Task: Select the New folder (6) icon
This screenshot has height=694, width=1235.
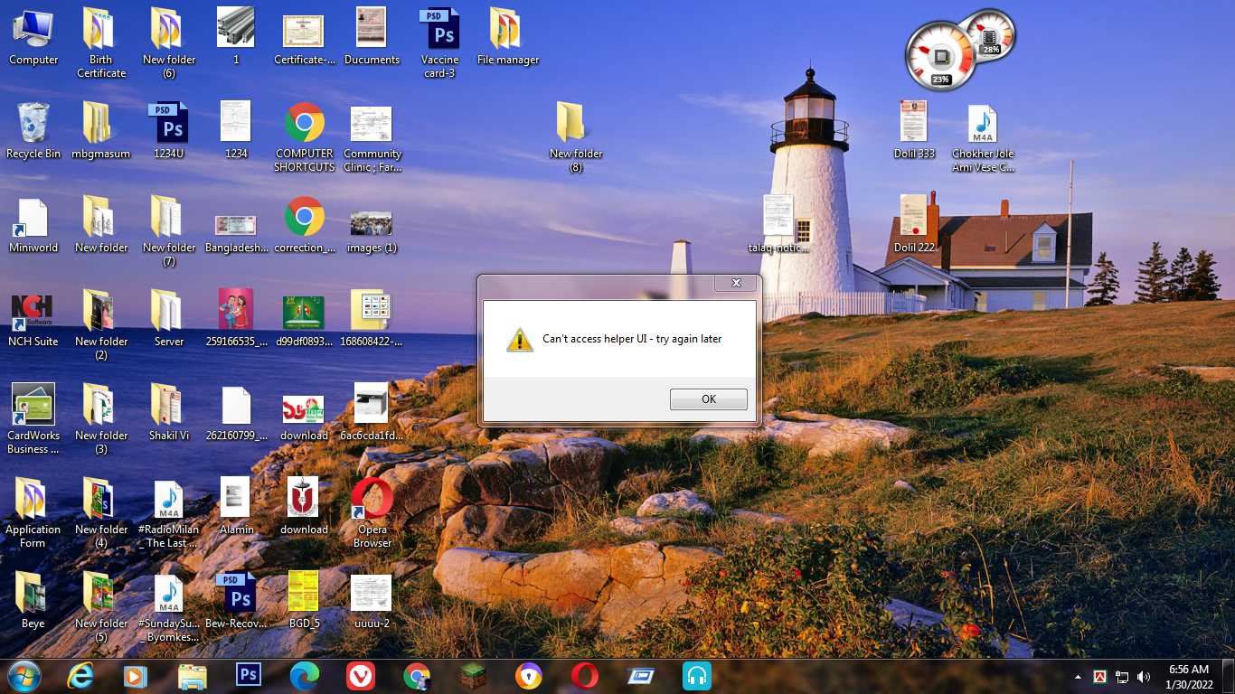Action: coord(169,42)
